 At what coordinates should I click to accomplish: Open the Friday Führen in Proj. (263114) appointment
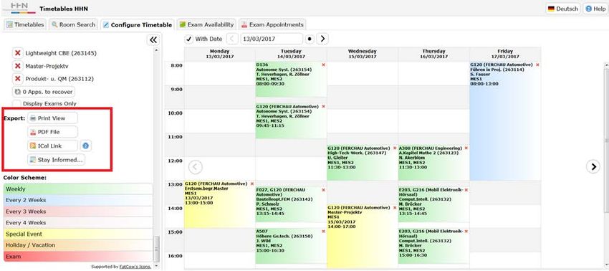click(505, 121)
